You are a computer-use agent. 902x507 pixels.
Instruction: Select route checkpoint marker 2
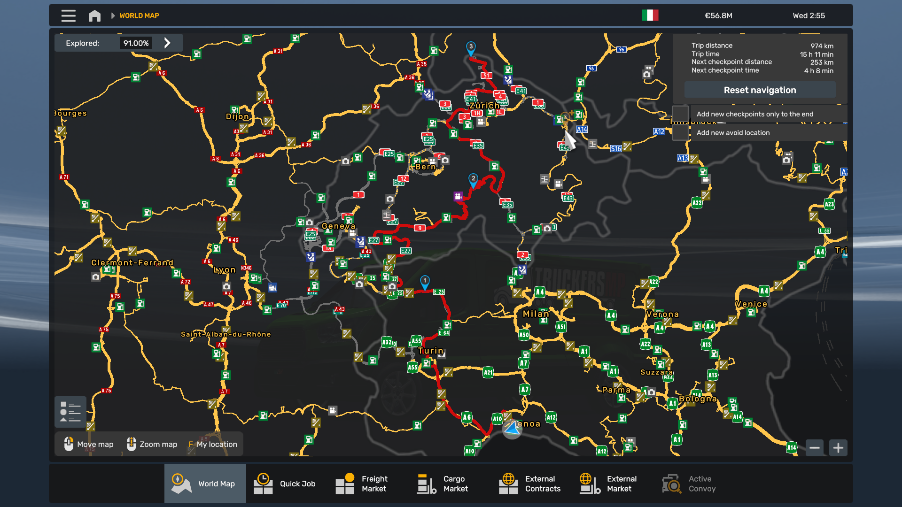[x=473, y=179]
